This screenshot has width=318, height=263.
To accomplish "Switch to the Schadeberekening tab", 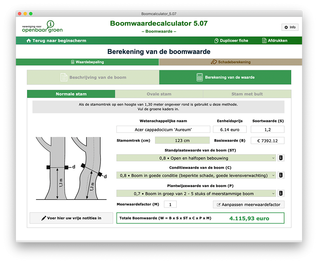I will [x=231, y=62].
